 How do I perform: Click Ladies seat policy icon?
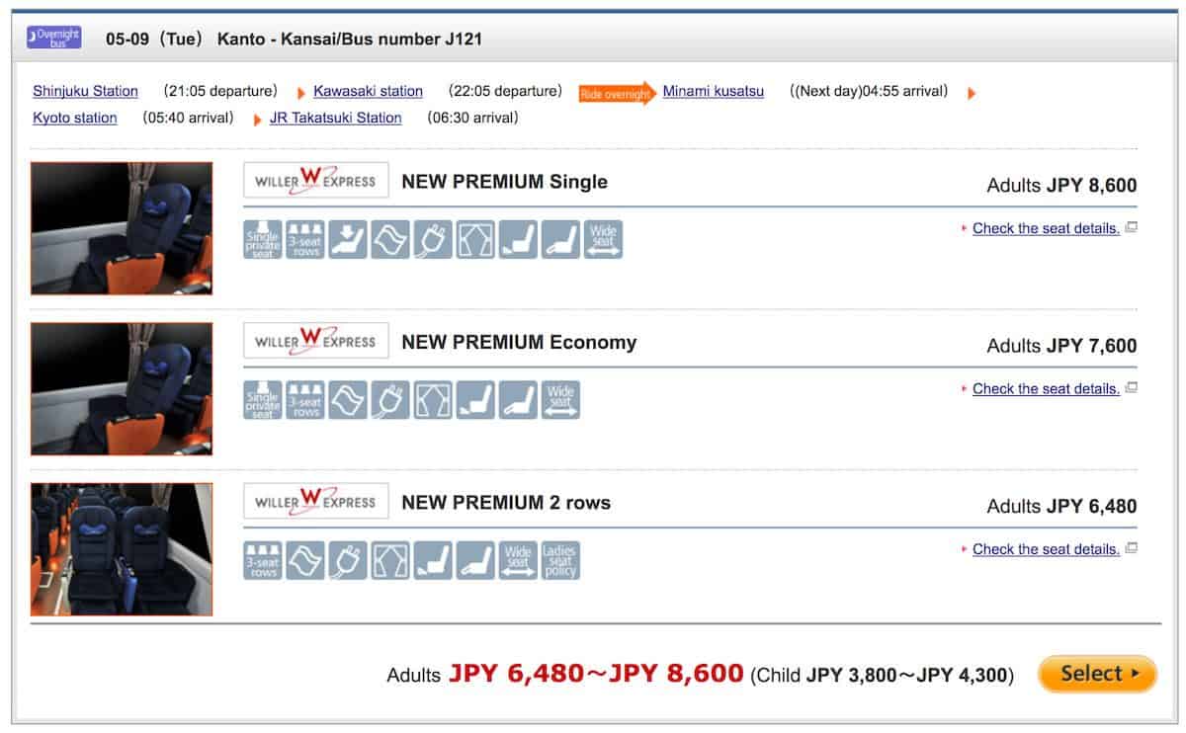tap(559, 560)
